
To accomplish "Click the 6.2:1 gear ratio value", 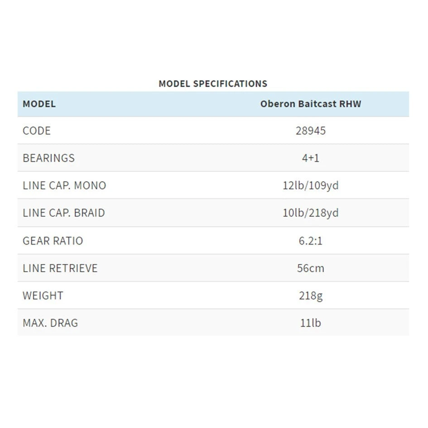I will coord(311,240).
